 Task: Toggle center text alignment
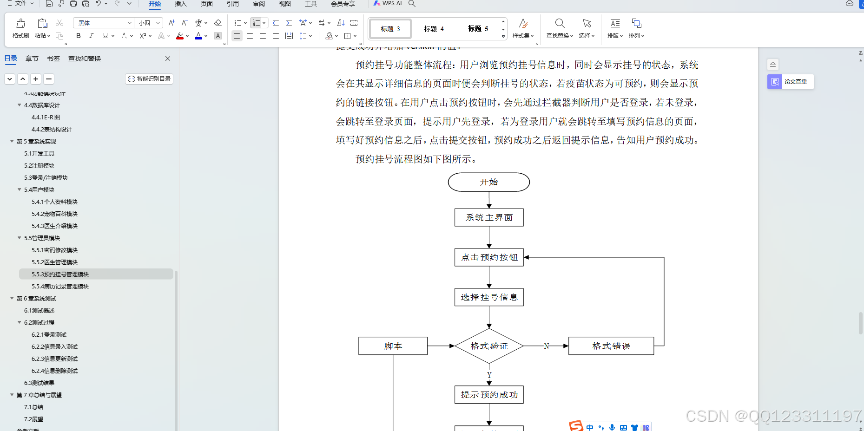[x=250, y=36]
